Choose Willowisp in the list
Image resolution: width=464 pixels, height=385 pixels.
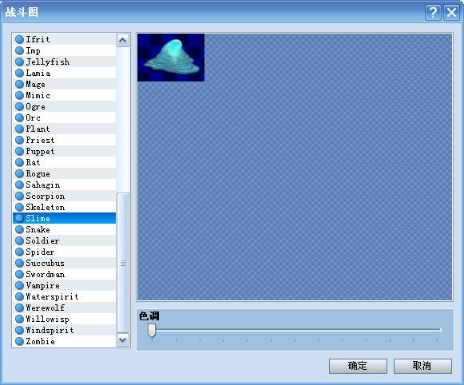[x=64, y=319]
